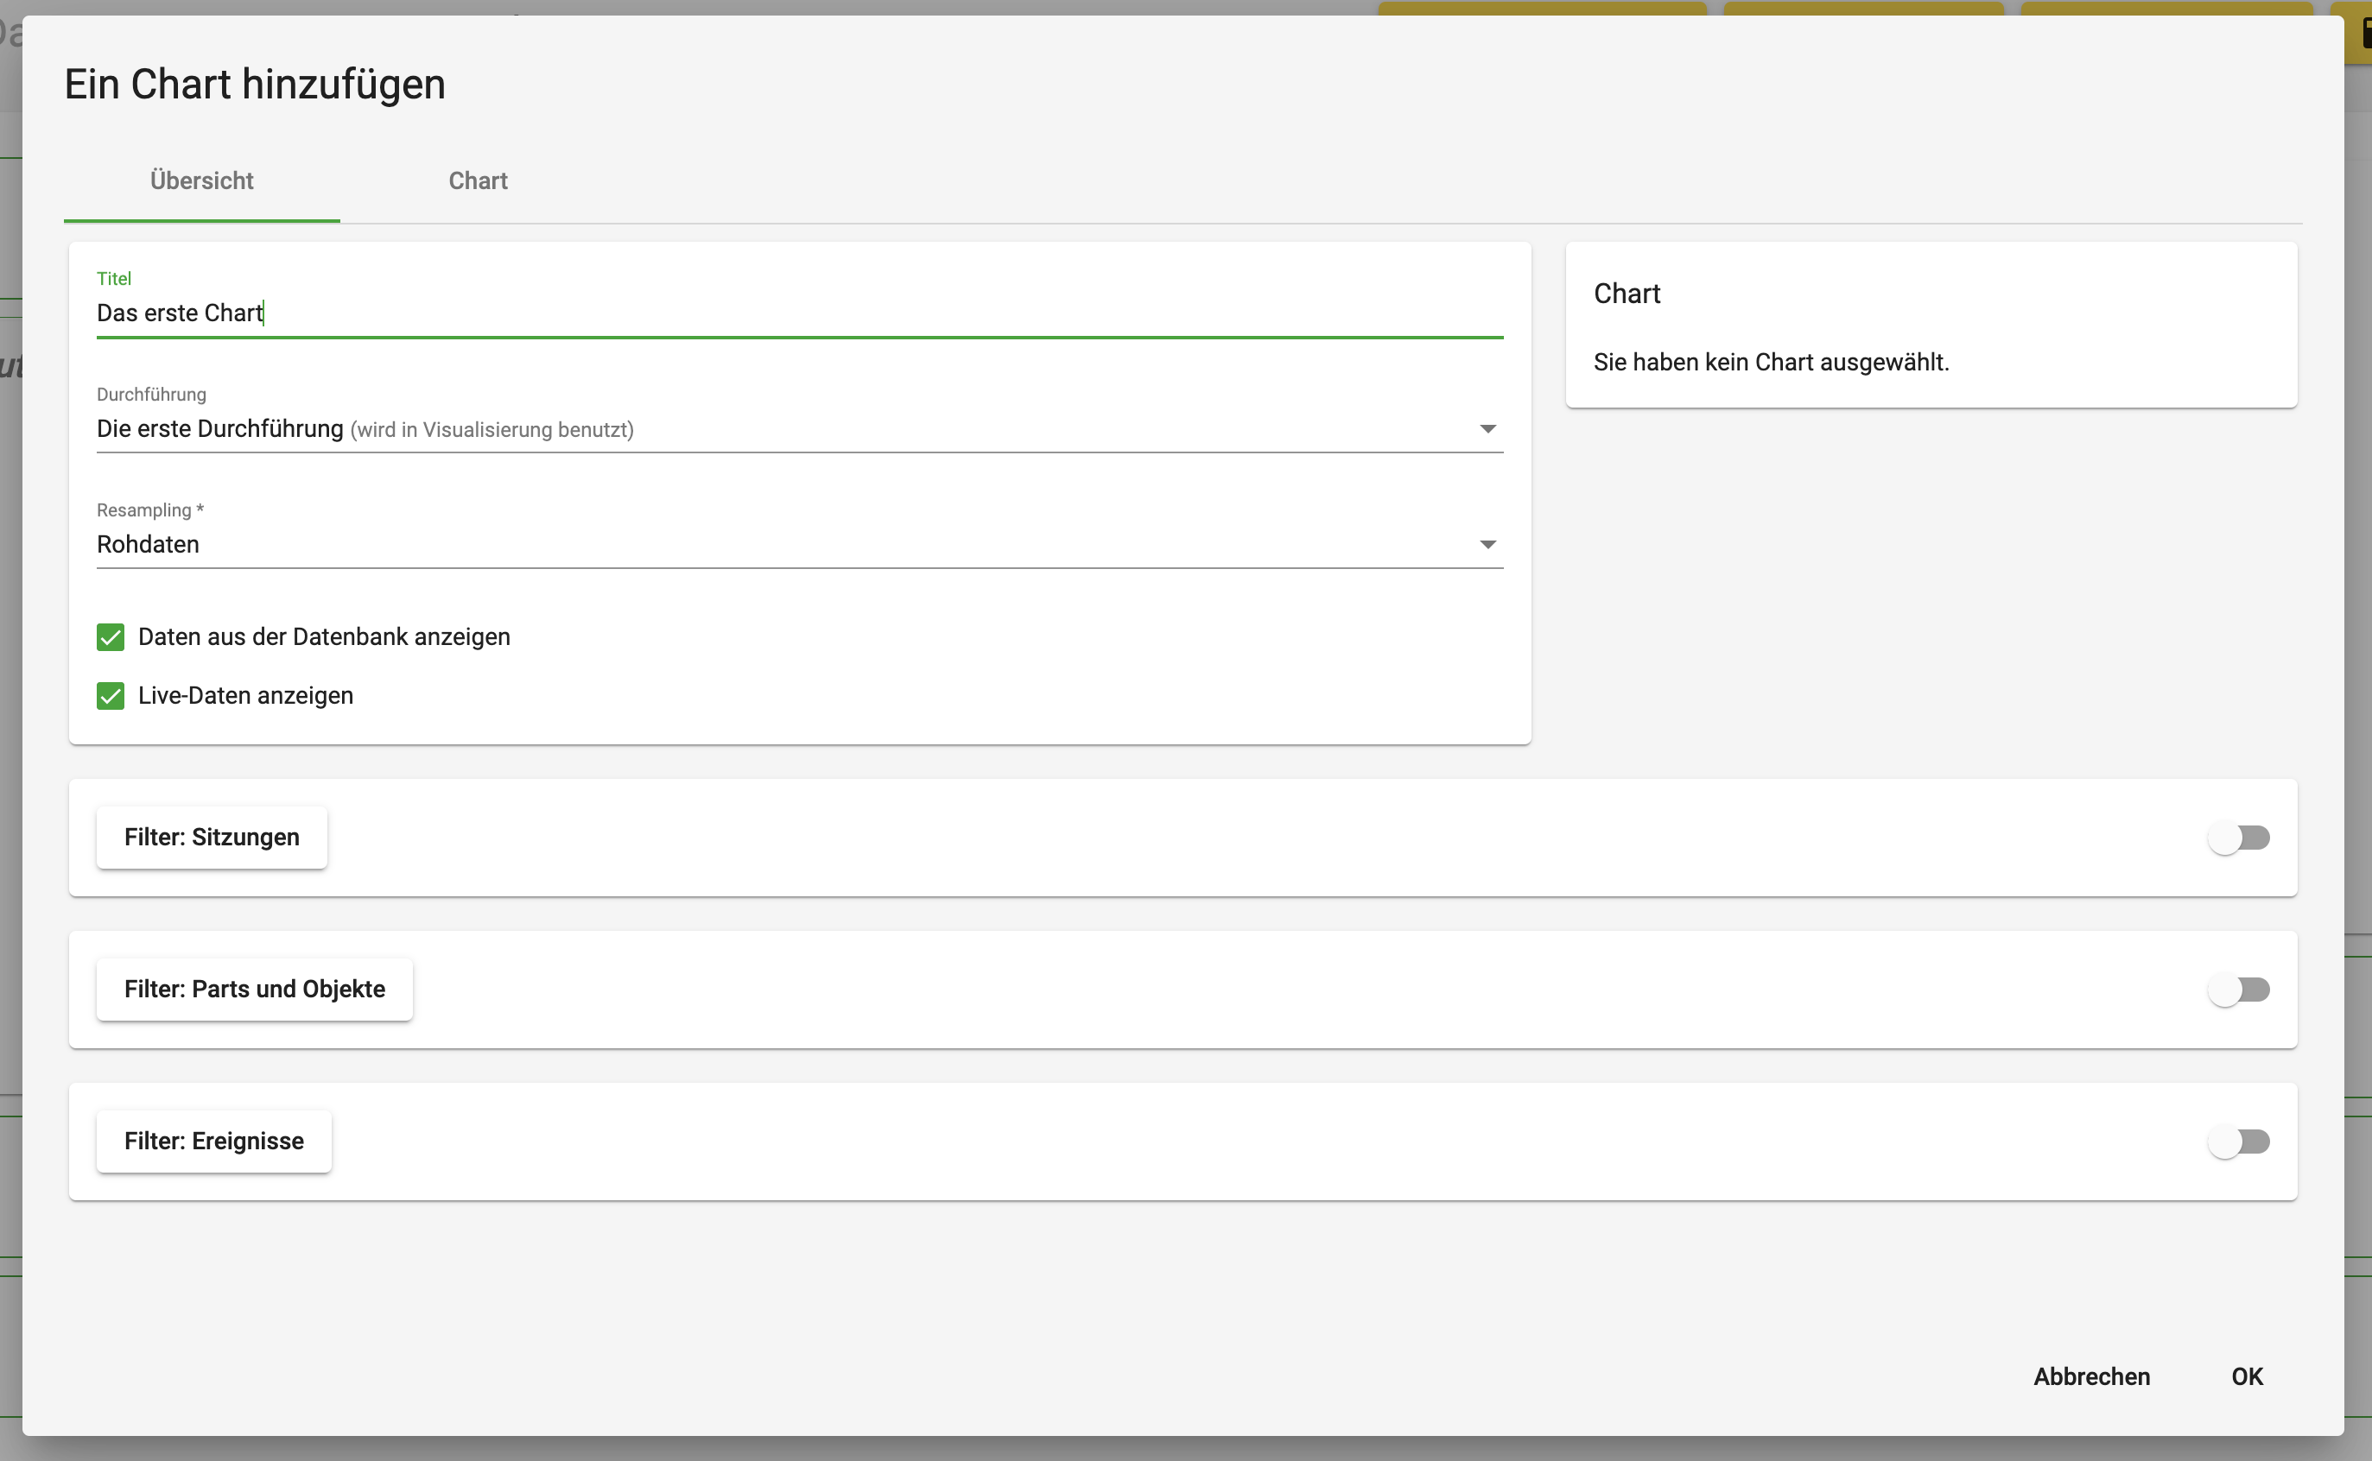Confirm with the OK button
Viewport: 2372px width, 1461px height.
(2247, 1376)
